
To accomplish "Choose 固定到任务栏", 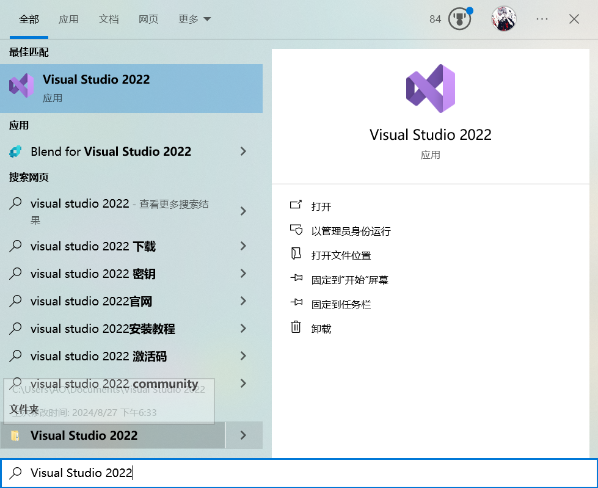I will point(341,304).
